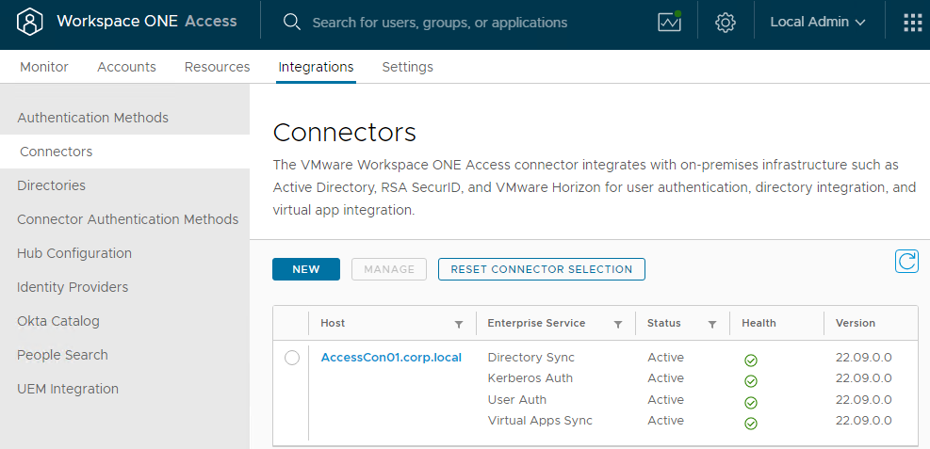Click the Host column header
This screenshot has width=930, height=449.
tap(333, 323)
